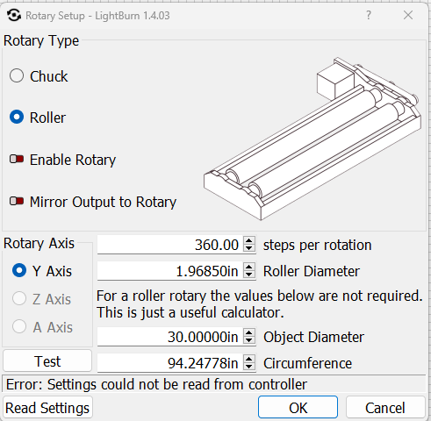Close the Rotary Setup dialog

408,15
